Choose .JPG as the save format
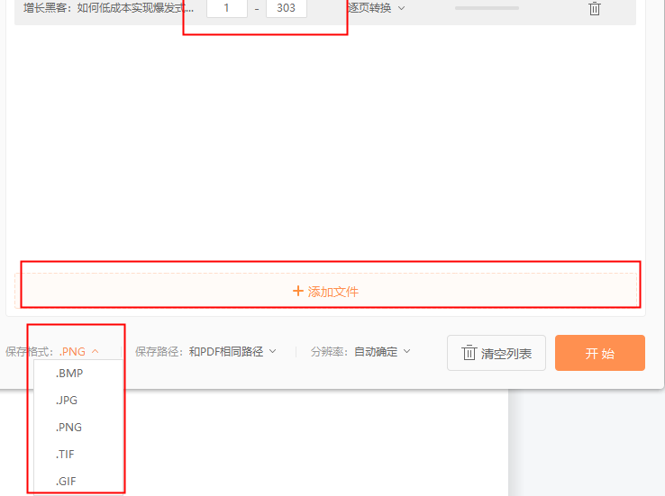This screenshot has width=665, height=496. click(68, 400)
